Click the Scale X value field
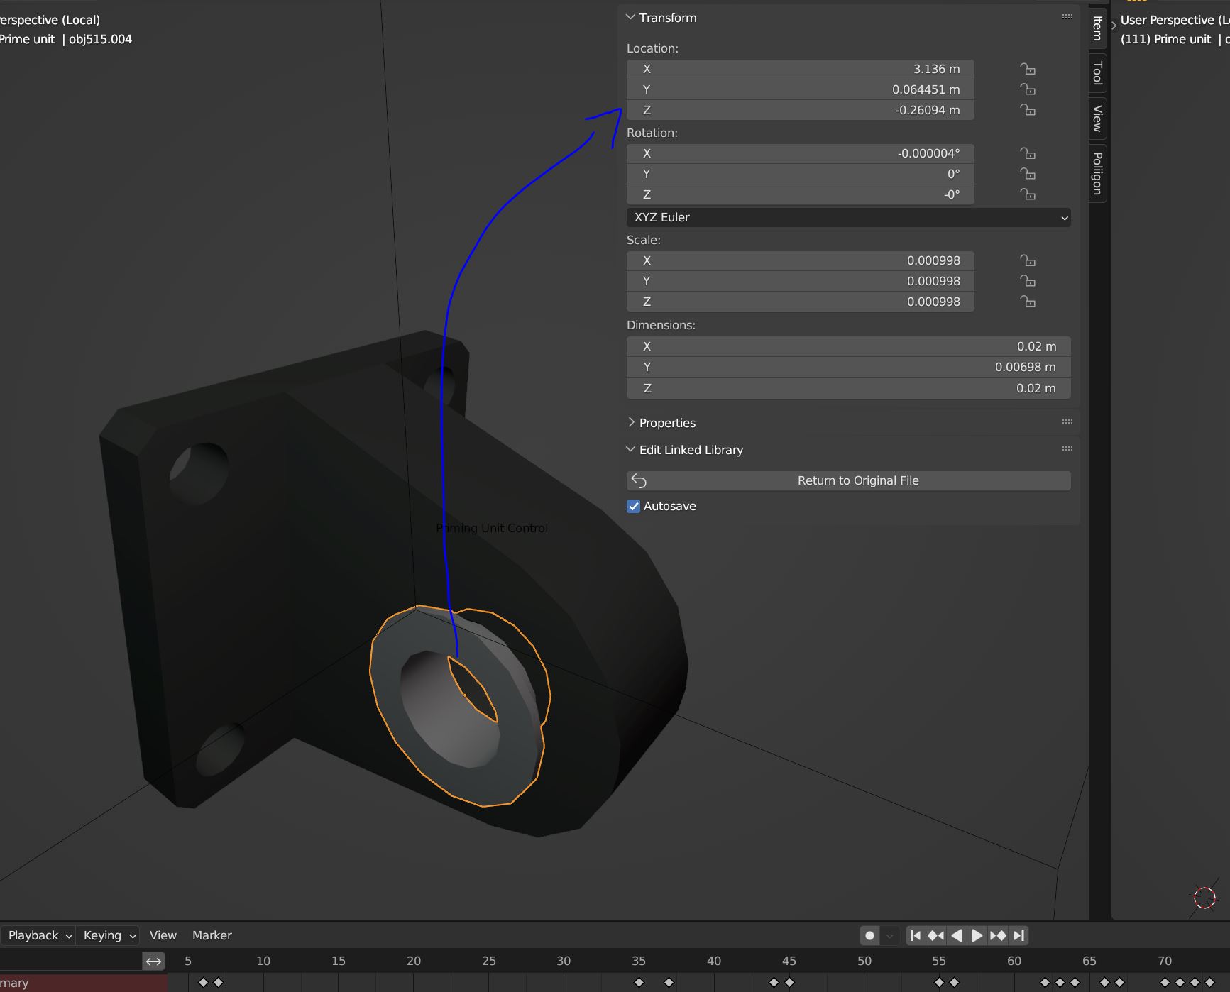 click(x=800, y=260)
